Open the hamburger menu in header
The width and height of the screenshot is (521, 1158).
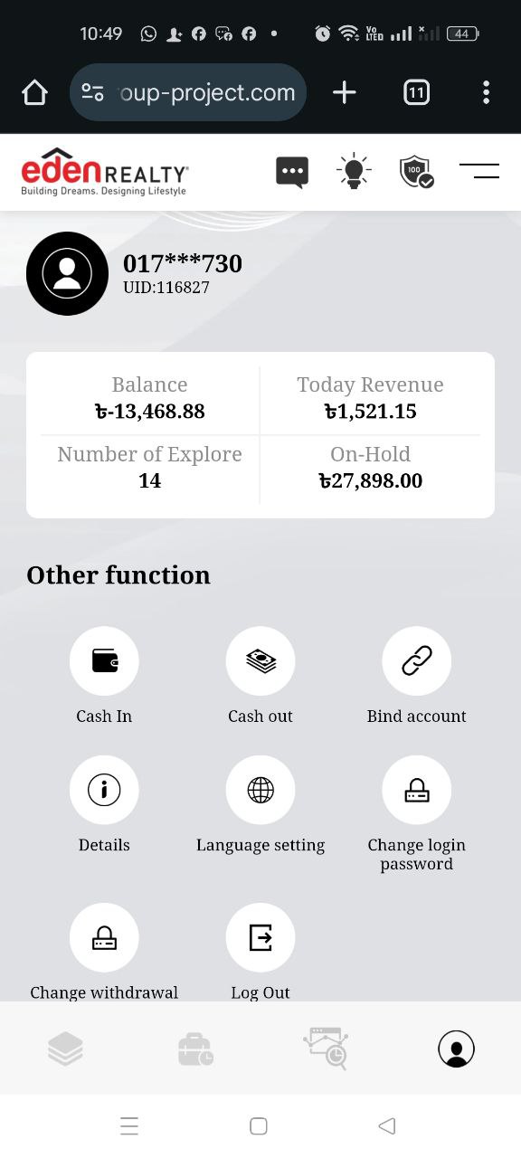tap(479, 171)
